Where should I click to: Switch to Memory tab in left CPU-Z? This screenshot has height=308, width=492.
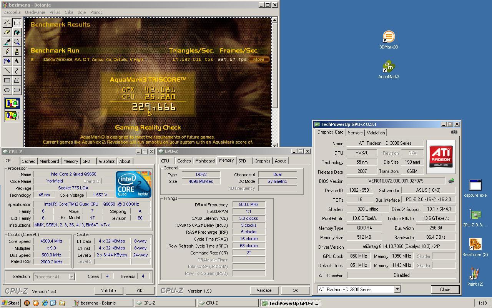[x=71, y=161]
